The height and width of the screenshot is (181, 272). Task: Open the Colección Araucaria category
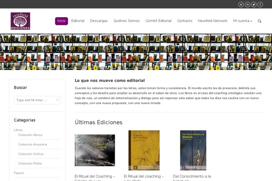(33, 144)
